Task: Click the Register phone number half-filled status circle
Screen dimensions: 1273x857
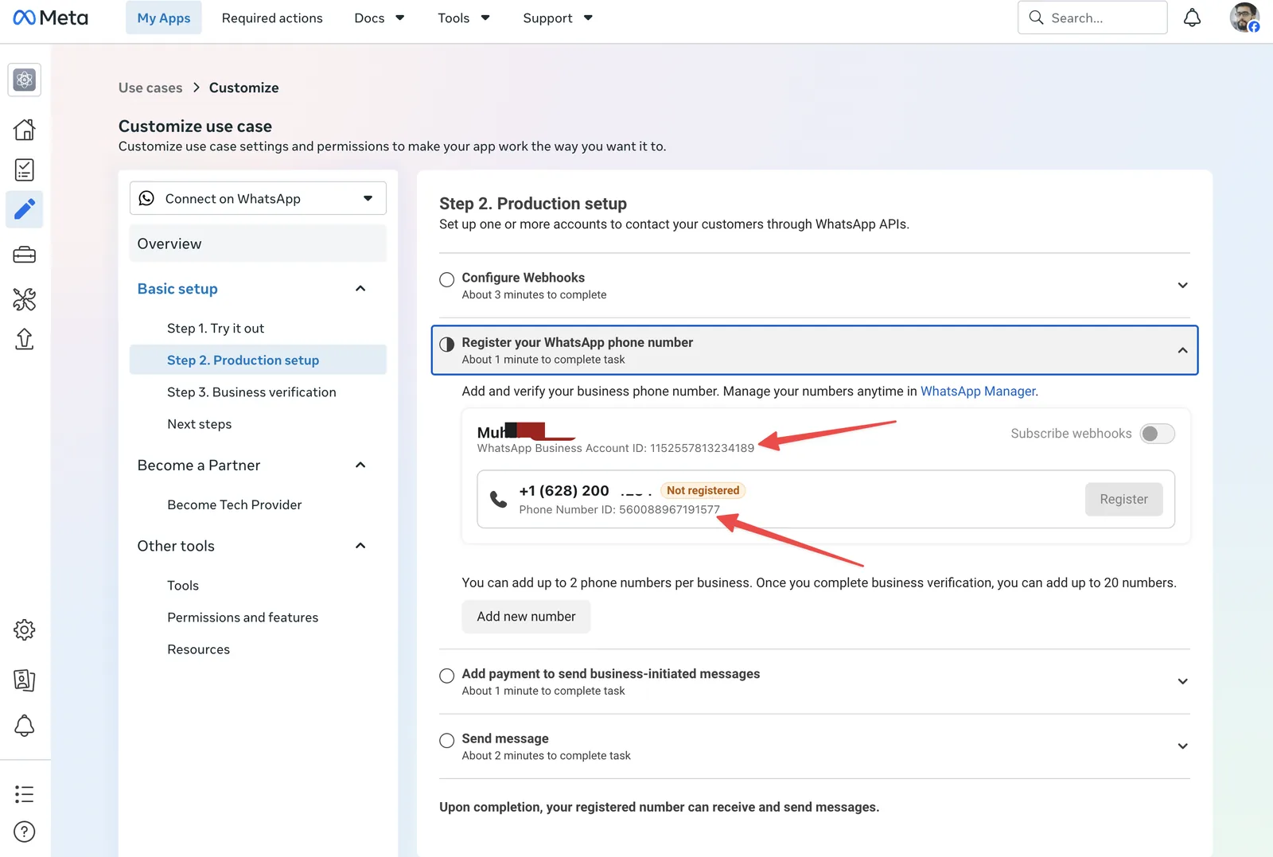Action: [x=447, y=344]
